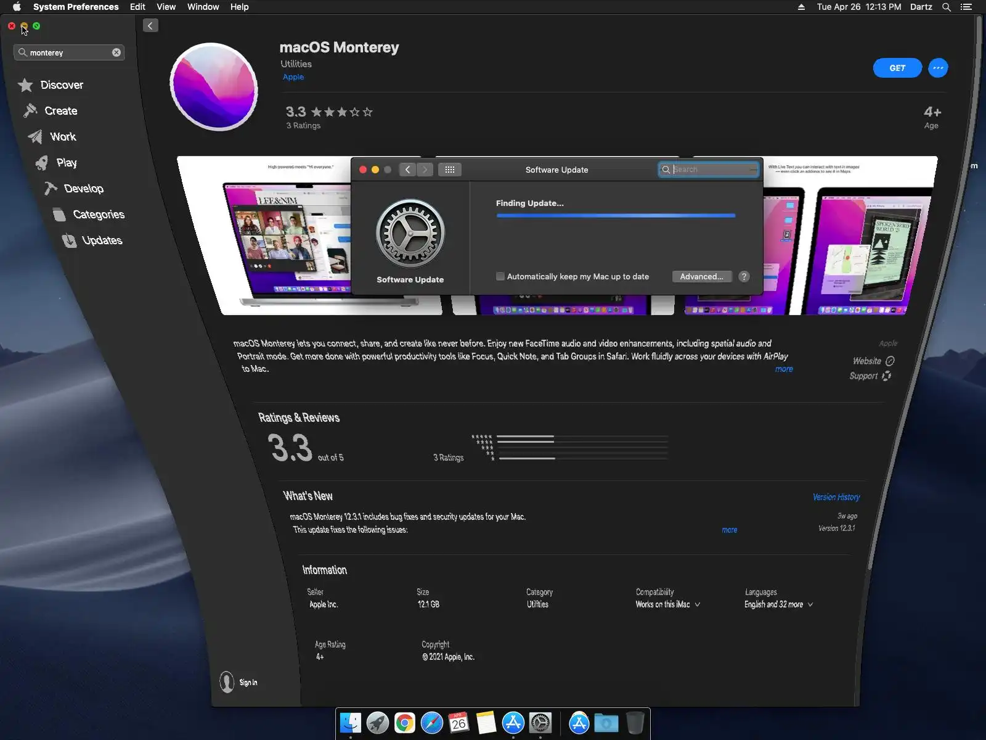Open the Support link
The image size is (986, 740).
pos(870,376)
